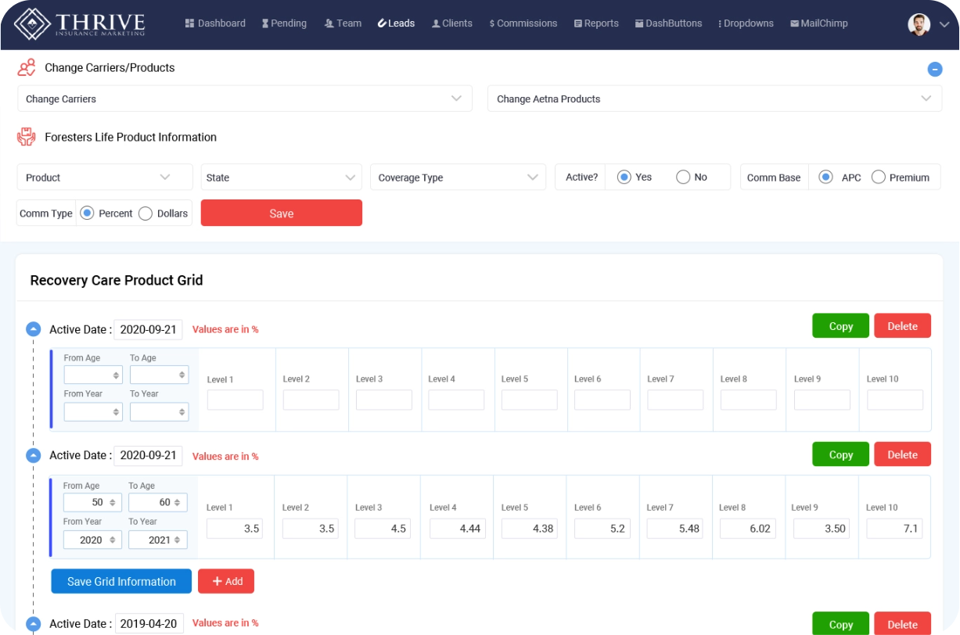Open the Clients menu
The height and width of the screenshot is (635, 960).
(452, 23)
